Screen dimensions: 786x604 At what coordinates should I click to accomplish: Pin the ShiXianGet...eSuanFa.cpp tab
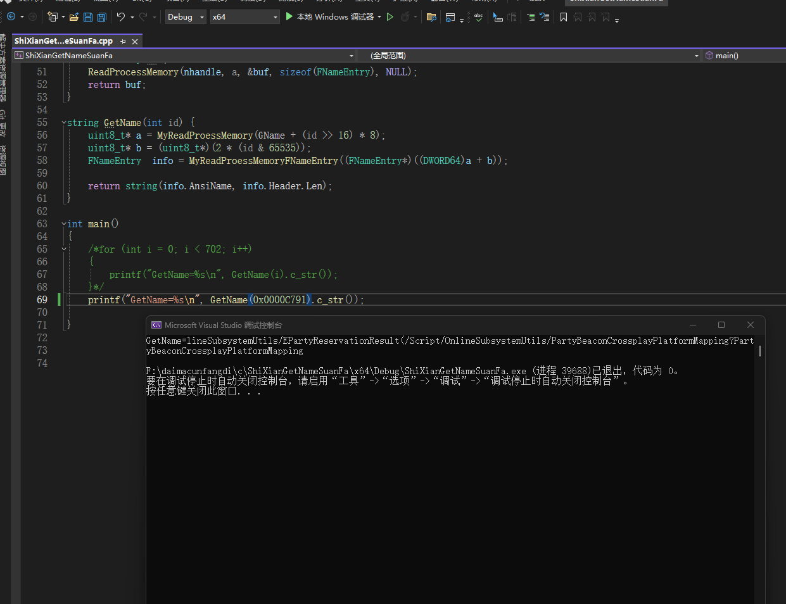[x=124, y=41]
